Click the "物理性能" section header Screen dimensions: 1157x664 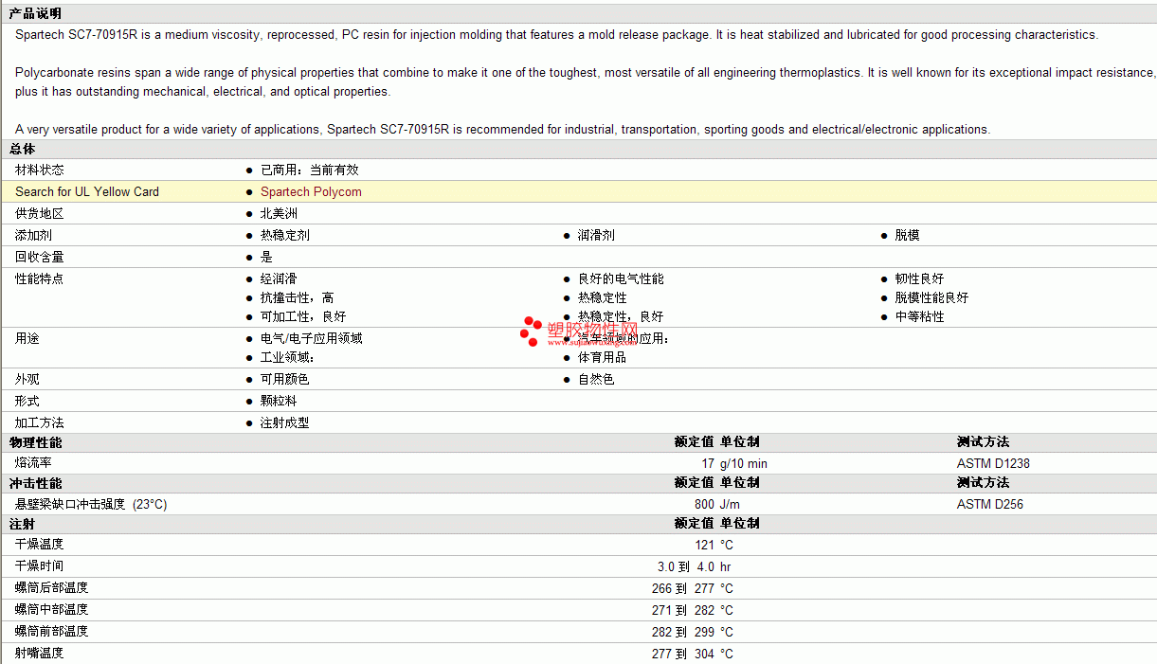tap(35, 442)
